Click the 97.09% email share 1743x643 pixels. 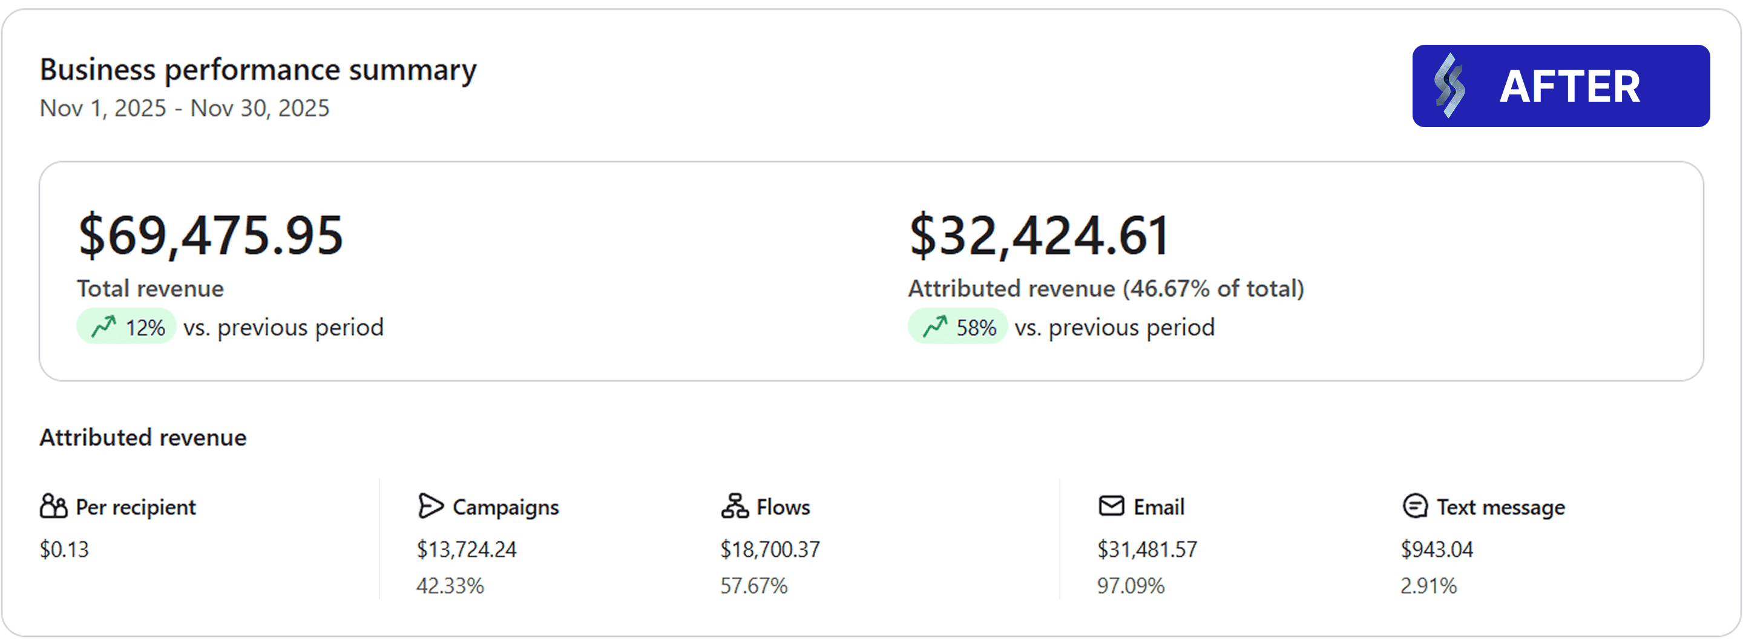(1131, 586)
